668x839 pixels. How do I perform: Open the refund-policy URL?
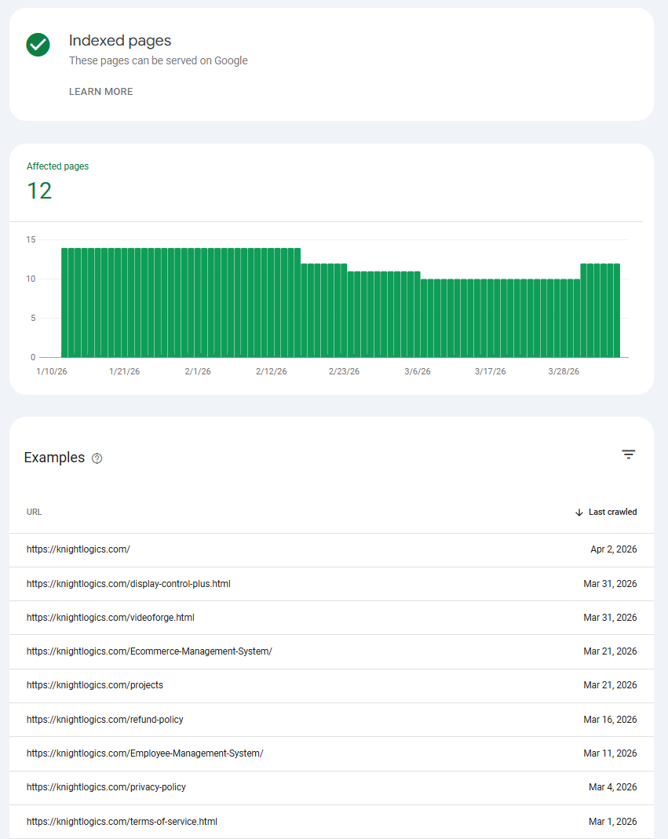point(104,719)
